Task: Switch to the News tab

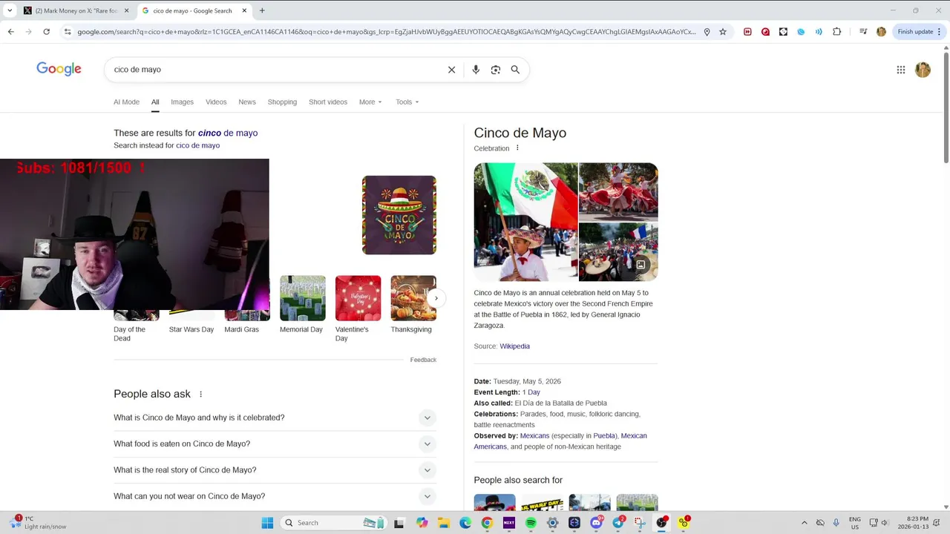Action: (x=247, y=102)
